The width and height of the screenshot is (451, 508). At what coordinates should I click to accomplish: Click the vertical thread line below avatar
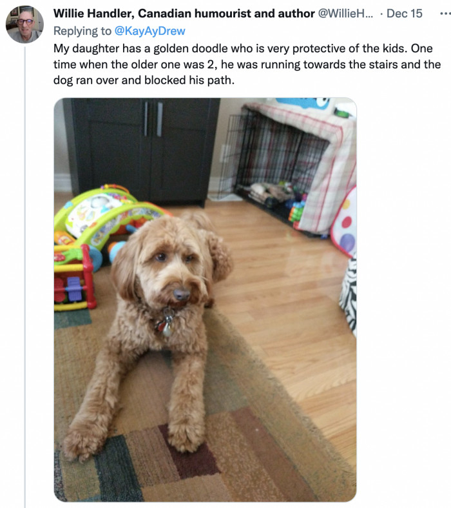pyautogui.click(x=25, y=277)
